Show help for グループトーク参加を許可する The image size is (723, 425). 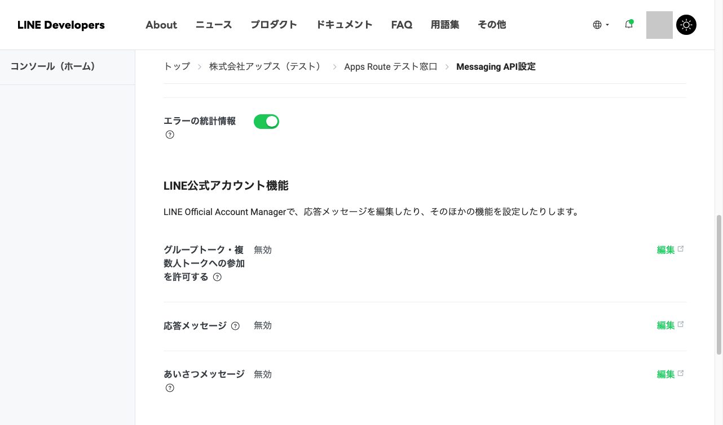217,277
